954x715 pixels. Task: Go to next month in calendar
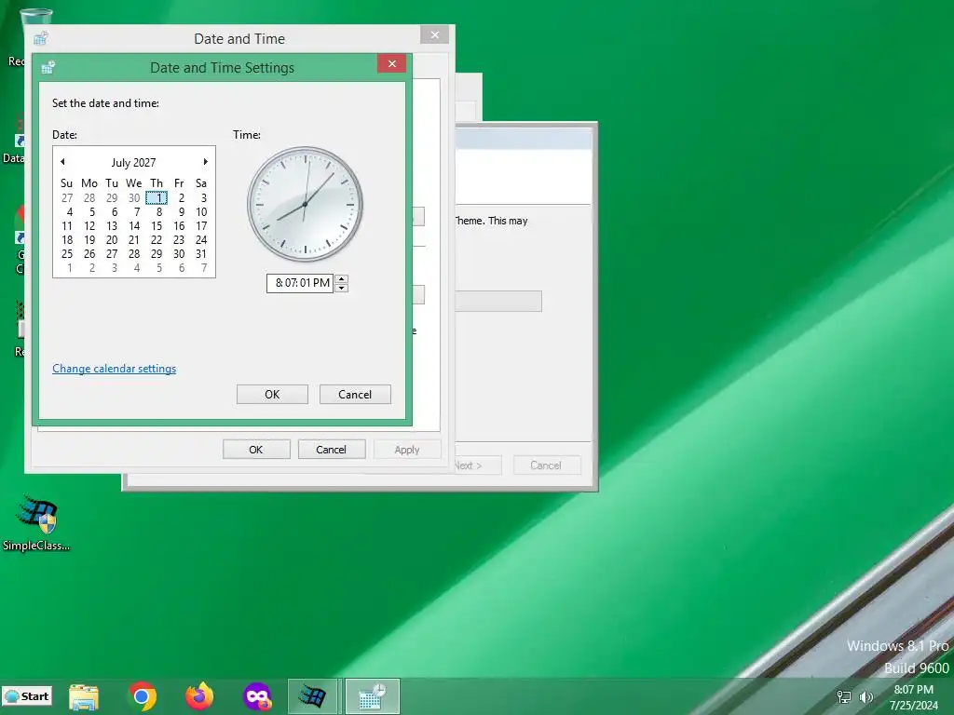click(206, 162)
